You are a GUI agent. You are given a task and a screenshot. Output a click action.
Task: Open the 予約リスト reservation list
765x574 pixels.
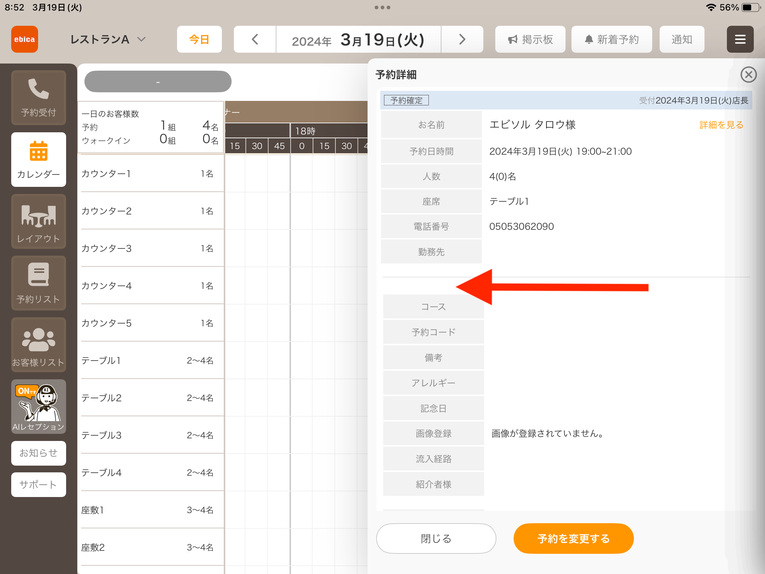click(38, 283)
